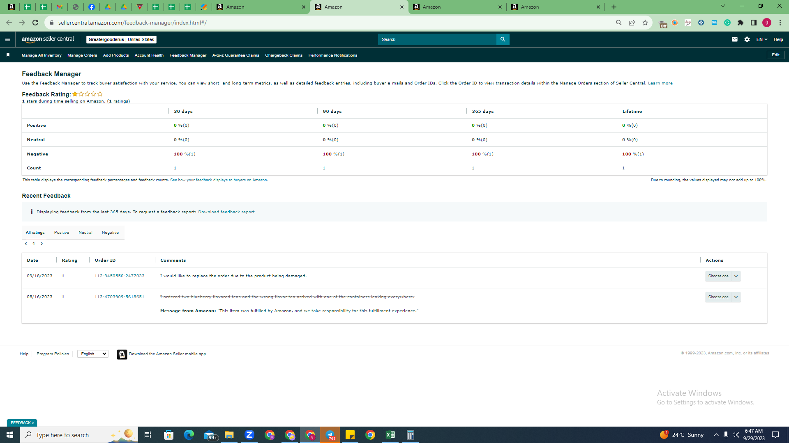Image resolution: width=789 pixels, height=443 pixels.
Task: Click the Seller Central search field
Action: (437, 39)
